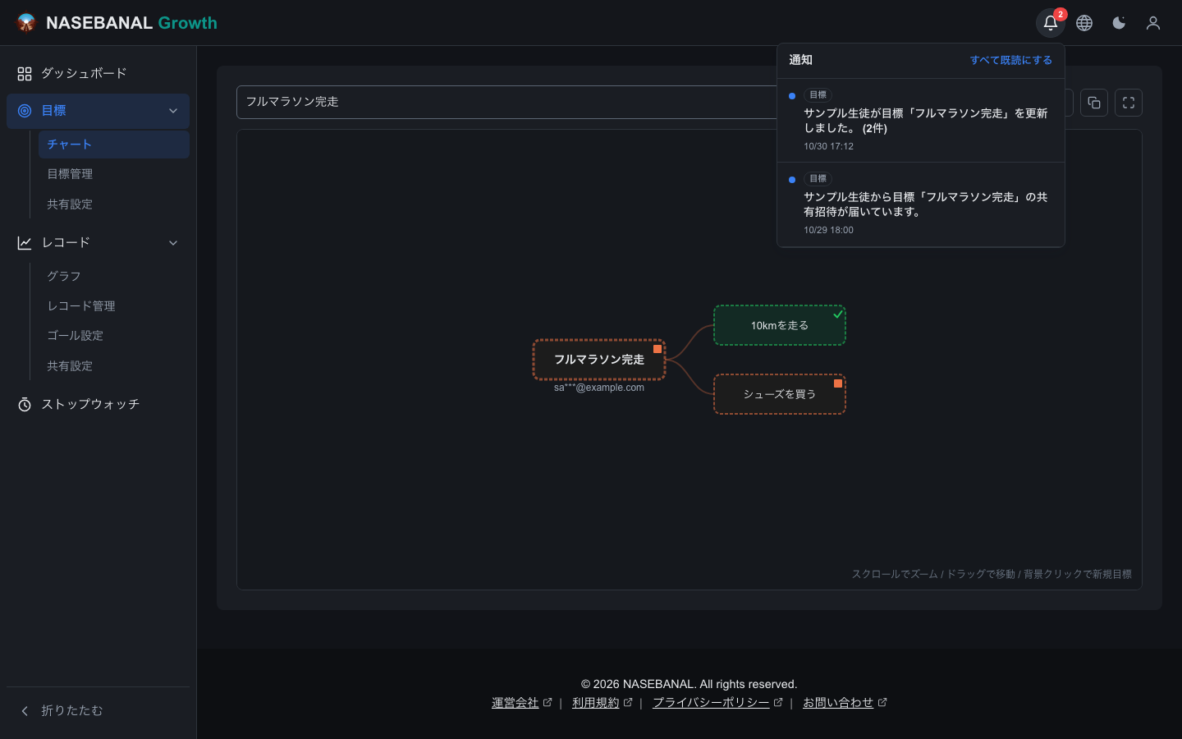
Task: Click the orange status square on フルマラソン完走 node
Action: (x=657, y=349)
